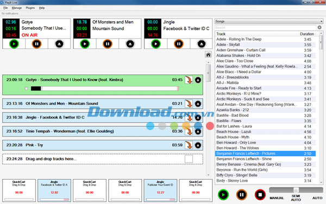Viewport: 326px width, 204px height.
Task: Trigger Jingle Facebook & Twitter ID A cart
Action: [x=54, y=190]
